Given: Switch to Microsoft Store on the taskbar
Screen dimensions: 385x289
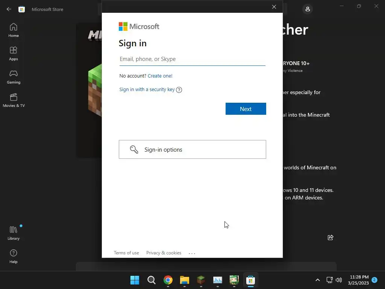Looking at the screenshot, I should (x=250, y=280).
